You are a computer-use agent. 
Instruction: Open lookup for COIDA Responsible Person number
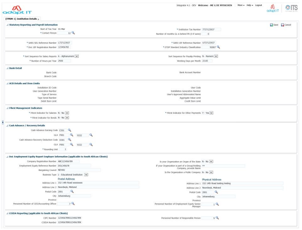[217, 218]
